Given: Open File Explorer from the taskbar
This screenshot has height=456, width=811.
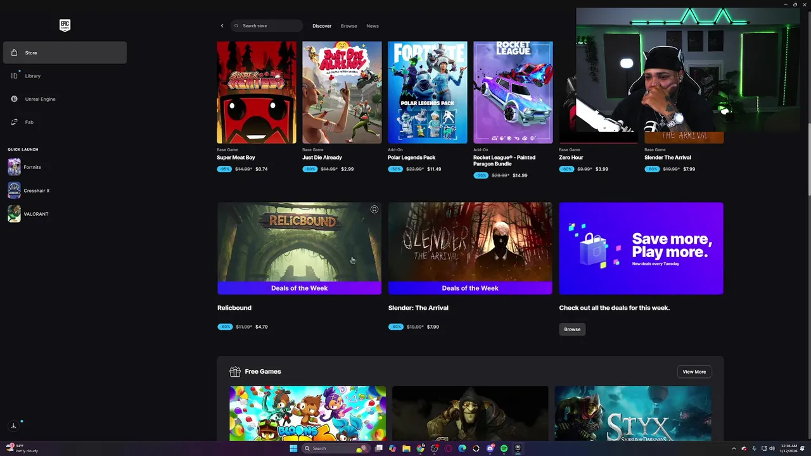Looking at the screenshot, I should click(x=406, y=448).
